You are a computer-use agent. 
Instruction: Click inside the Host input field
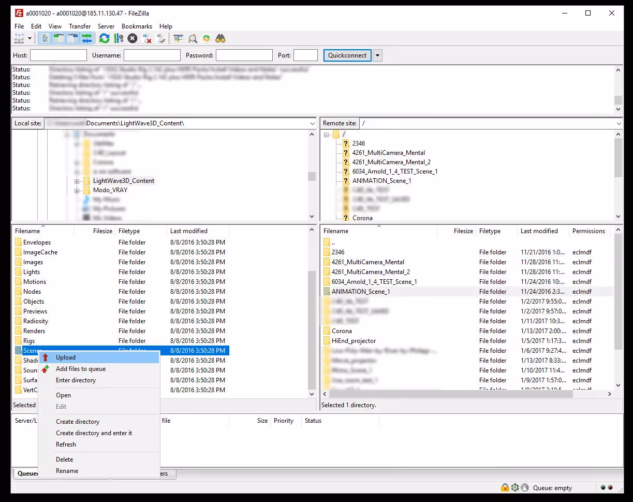click(x=58, y=55)
